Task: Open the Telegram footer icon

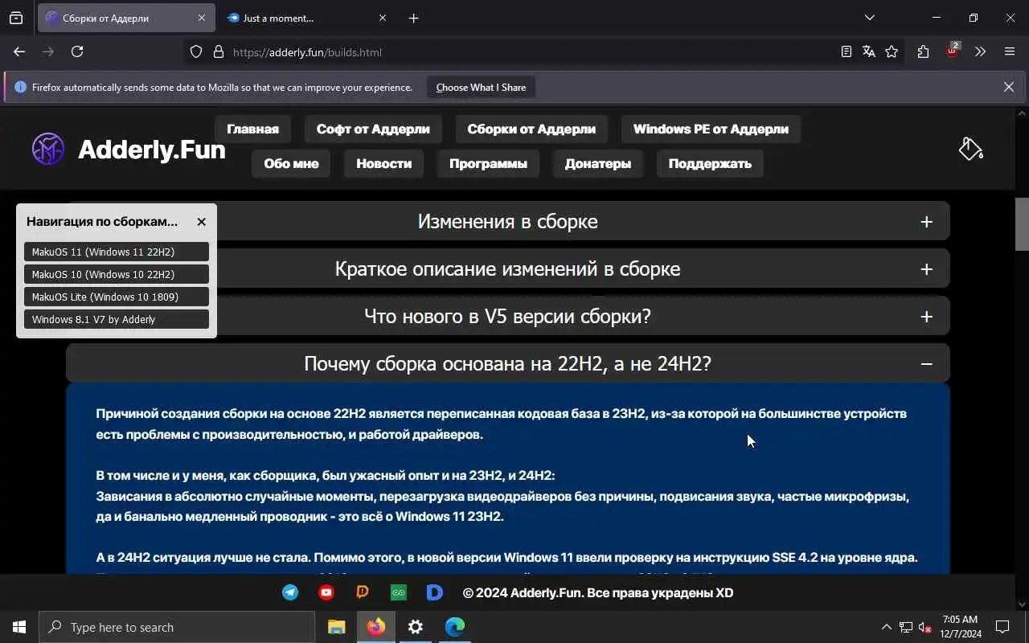Action: tap(290, 592)
